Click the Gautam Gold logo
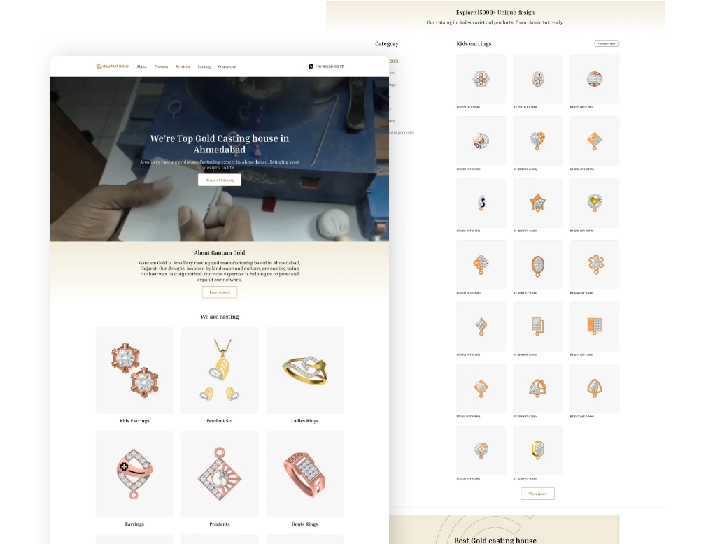Viewport: 715px width, 544px height. pos(112,66)
